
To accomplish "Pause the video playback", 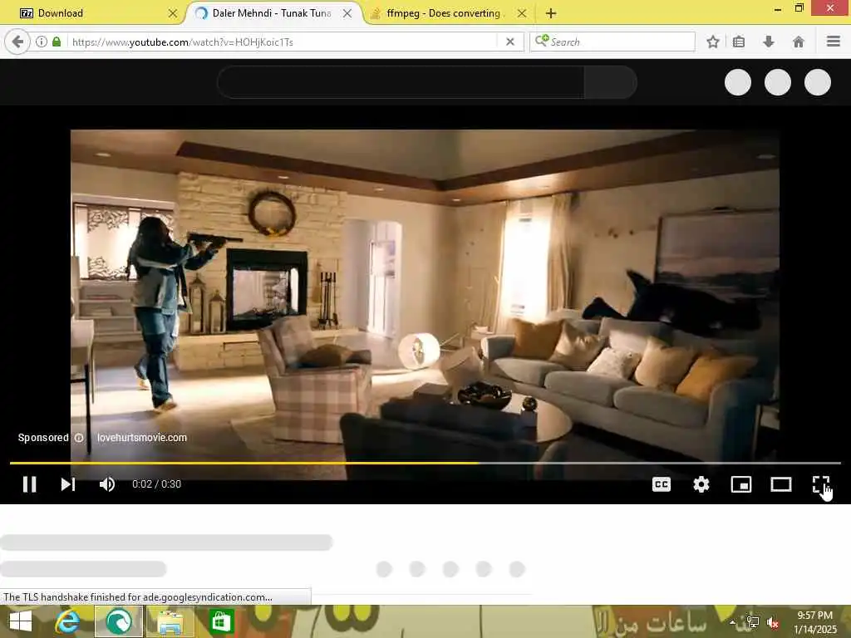I will [x=29, y=484].
